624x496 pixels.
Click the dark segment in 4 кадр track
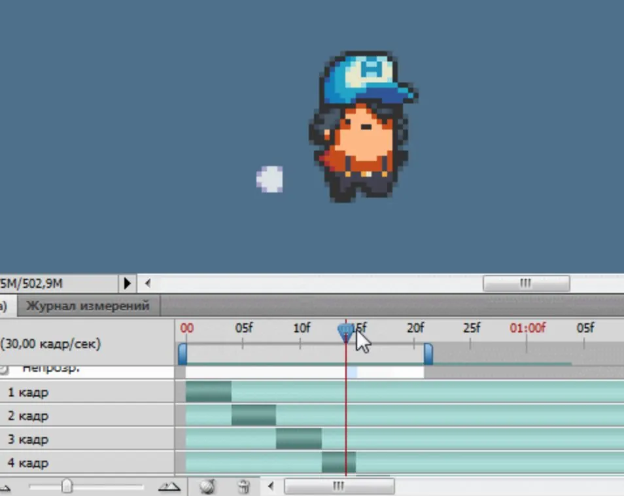pos(339,462)
